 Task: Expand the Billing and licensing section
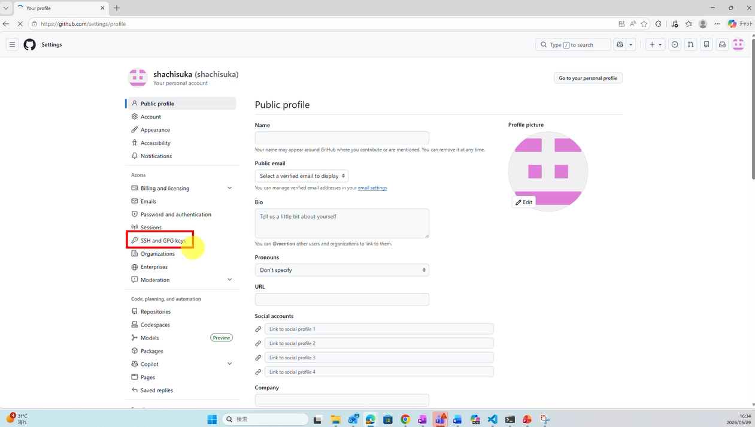pyautogui.click(x=182, y=188)
